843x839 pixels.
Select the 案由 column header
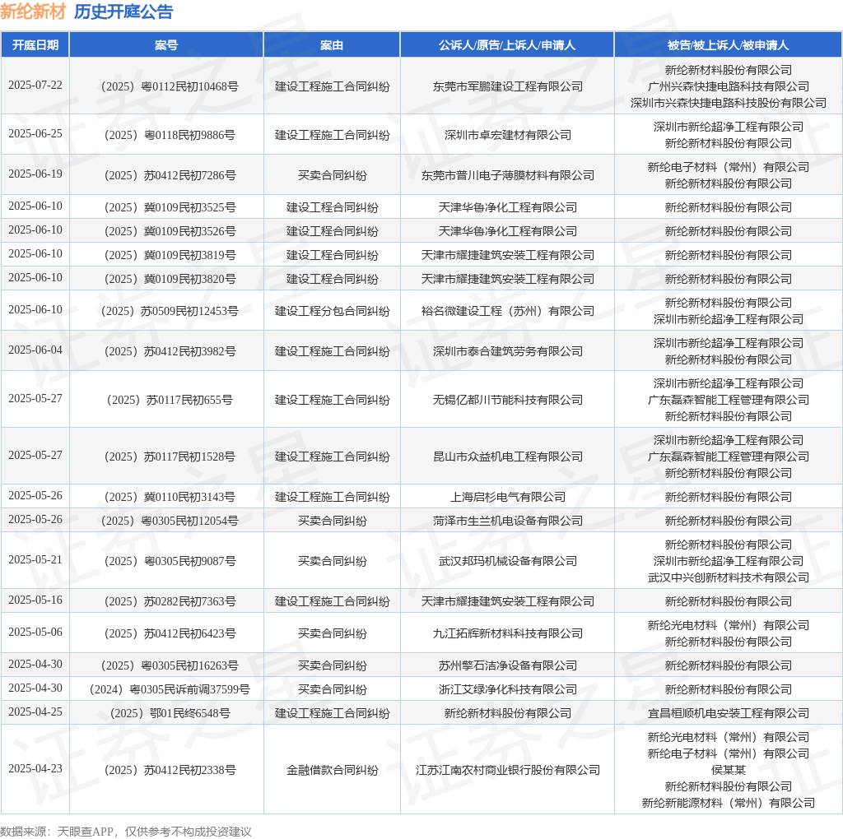[x=332, y=45]
